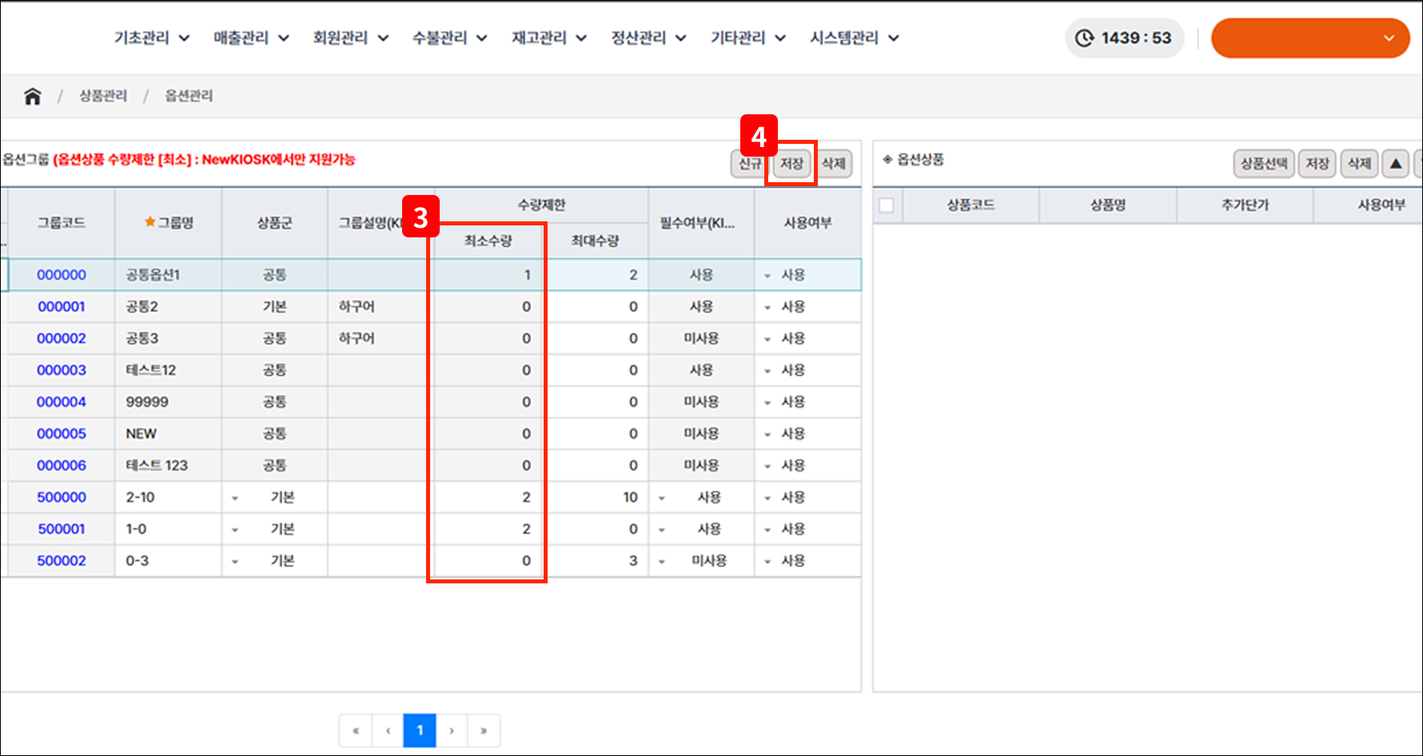Go to first page of pagination
The width and height of the screenshot is (1423, 756).
point(356,730)
